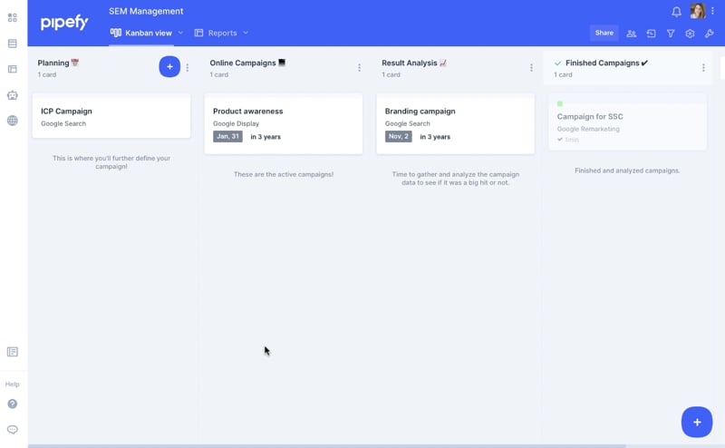Select the Kanban view tab
725x448 pixels.
click(x=142, y=33)
